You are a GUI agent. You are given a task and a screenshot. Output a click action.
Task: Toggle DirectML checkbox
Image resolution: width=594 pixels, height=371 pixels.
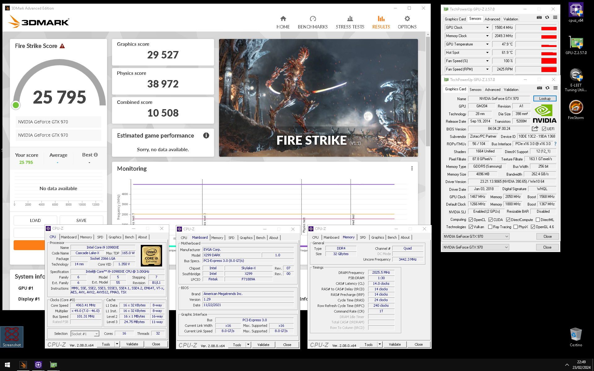coord(538,220)
